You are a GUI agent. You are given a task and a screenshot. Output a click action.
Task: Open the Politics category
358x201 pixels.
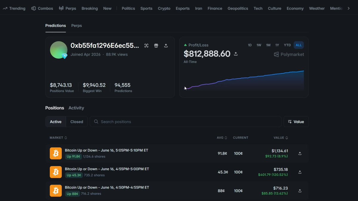128,8
